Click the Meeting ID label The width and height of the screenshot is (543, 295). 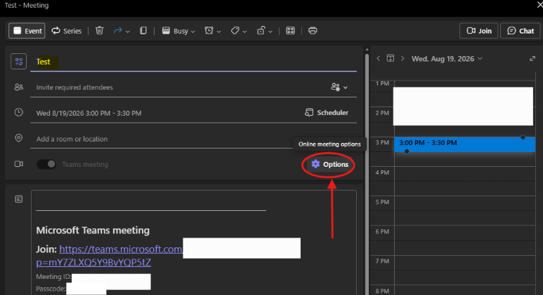(53, 277)
